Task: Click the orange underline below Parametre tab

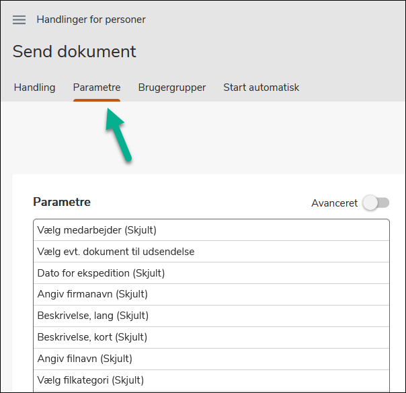Action: point(97,100)
